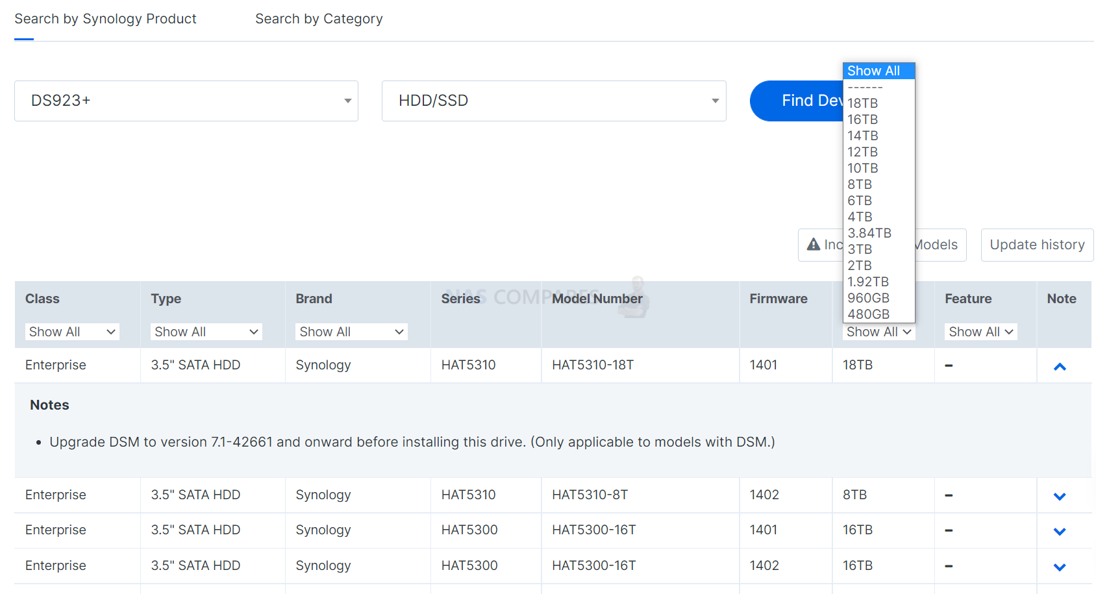The width and height of the screenshot is (1096, 594).
Task: Pick 960GB from capacity list
Action: coord(879,298)
